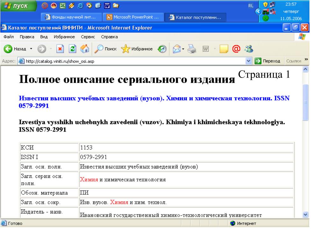Launch Word from quick launch bar
This screenshot has height=244, width=326.
pyautogui.click(x=107, y=6)
